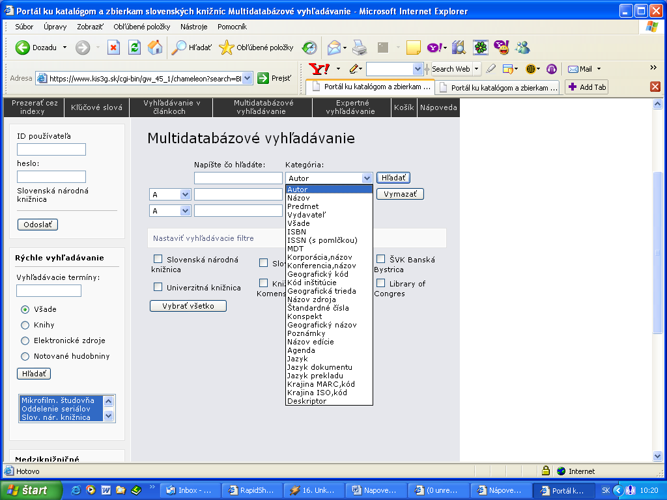Pick Deskriptor in the Kategória dropdown list
This screenshot has width=667, height=500.
[307, 401]
